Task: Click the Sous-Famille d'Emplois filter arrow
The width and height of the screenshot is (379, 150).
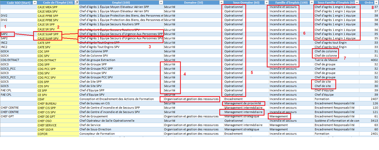Action: (x=357, y=3)
